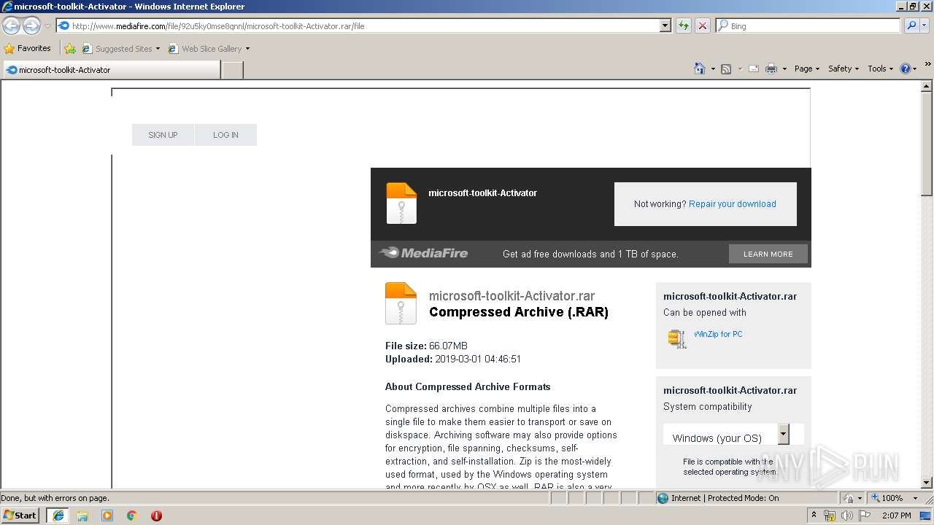Click the LEARN MORE button
Viewport: 934px width, 525px height.
point(768,254)
